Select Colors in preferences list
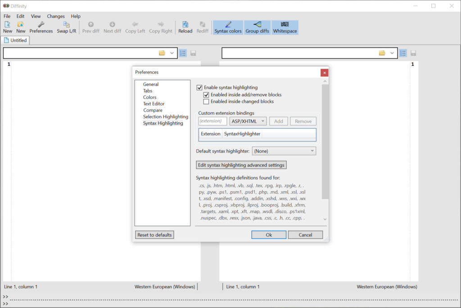461x308 pixels. pyautogui.click(x=149, y=97)
